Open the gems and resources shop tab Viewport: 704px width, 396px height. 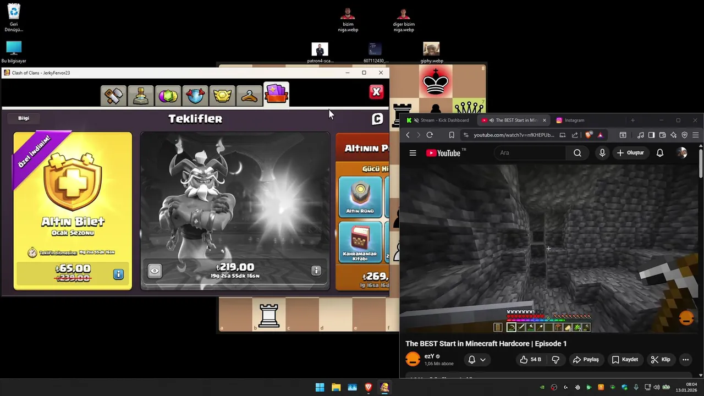point(168,96)
